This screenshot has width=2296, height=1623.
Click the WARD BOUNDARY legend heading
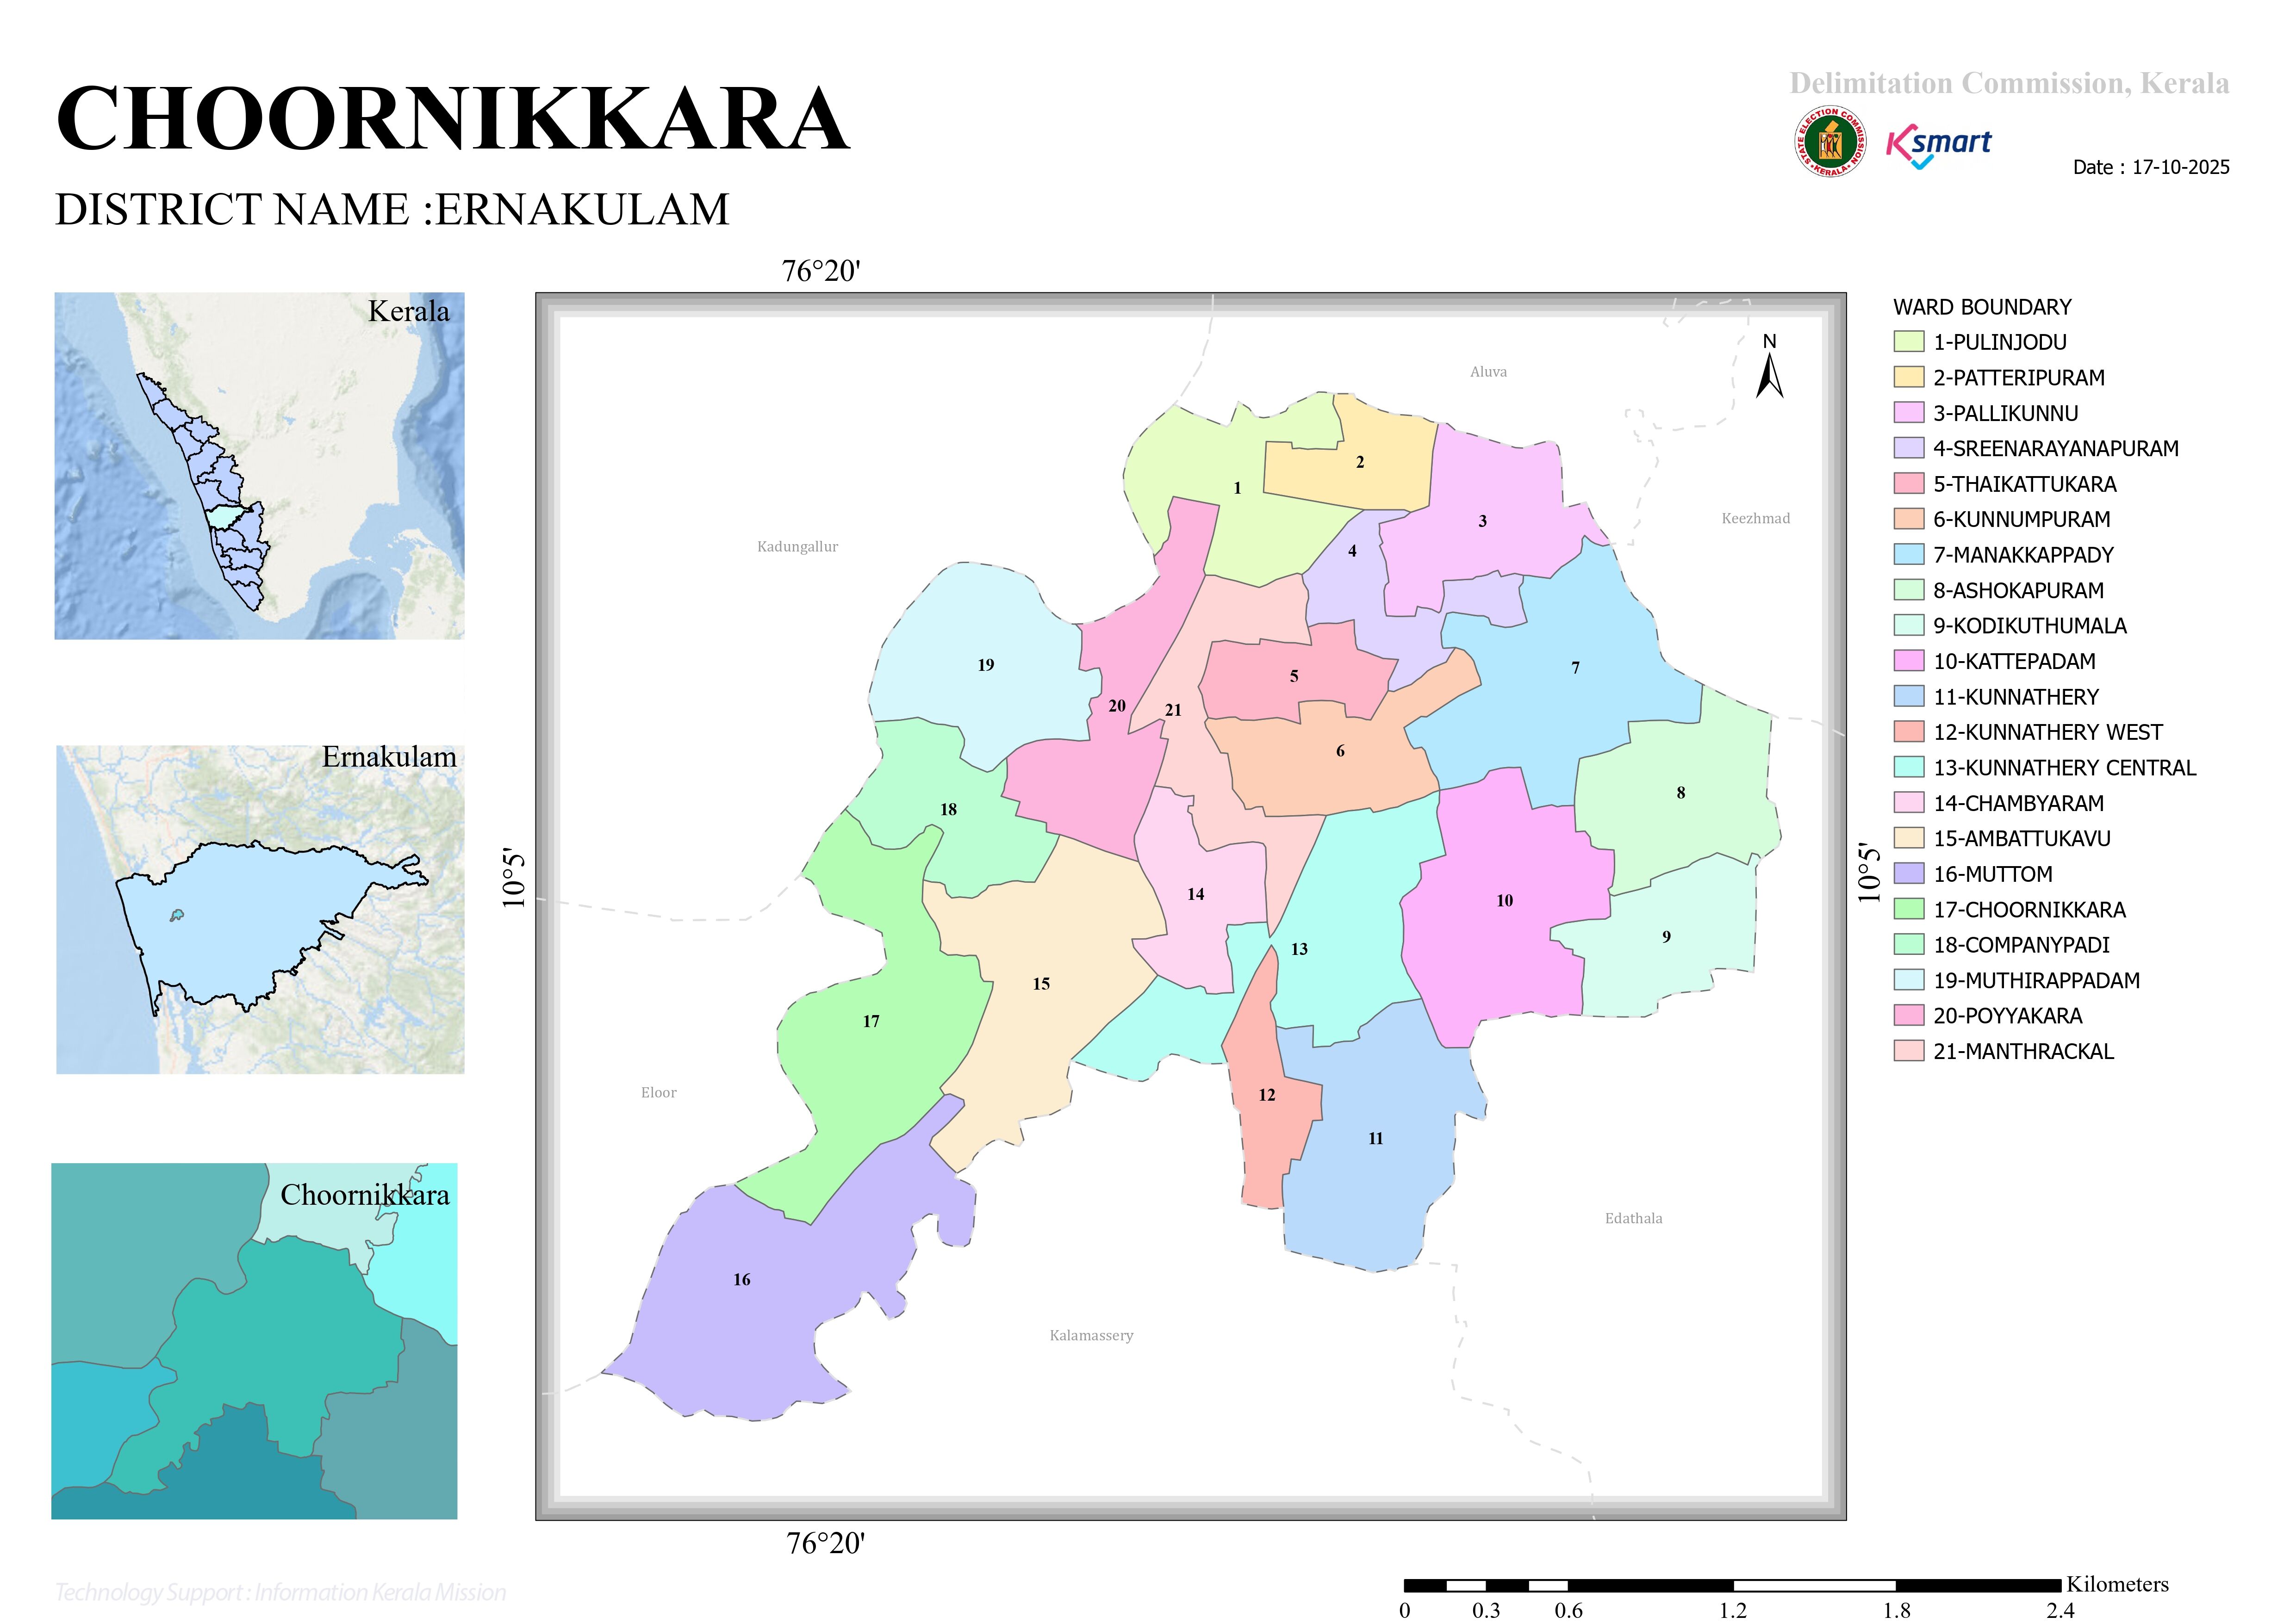[x=1982, y=307]
